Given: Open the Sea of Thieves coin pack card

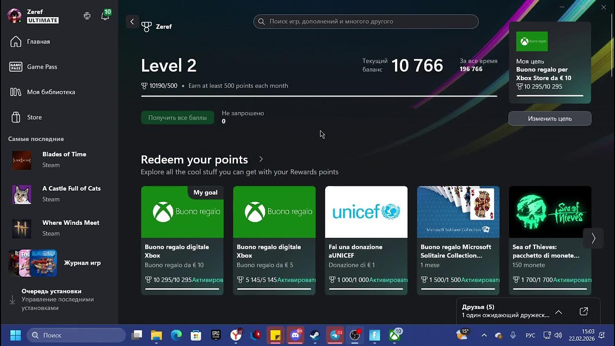Looking at the screenshot, I should tap(550, 240).
